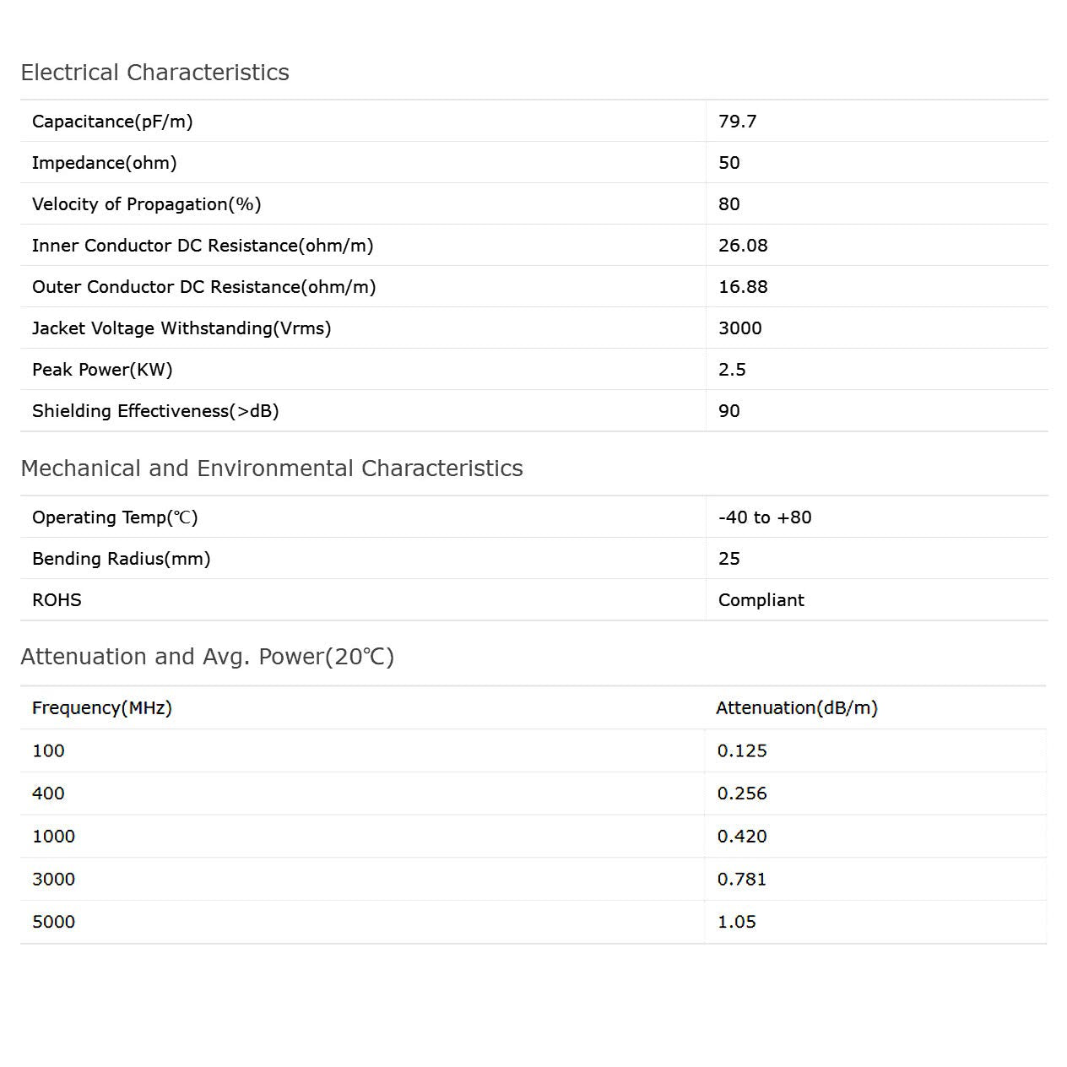Image resolution: width=1067 pixels, height=1067 pixels.
Task: Click the capacitance value 79.7
Action: coord(737,122)
